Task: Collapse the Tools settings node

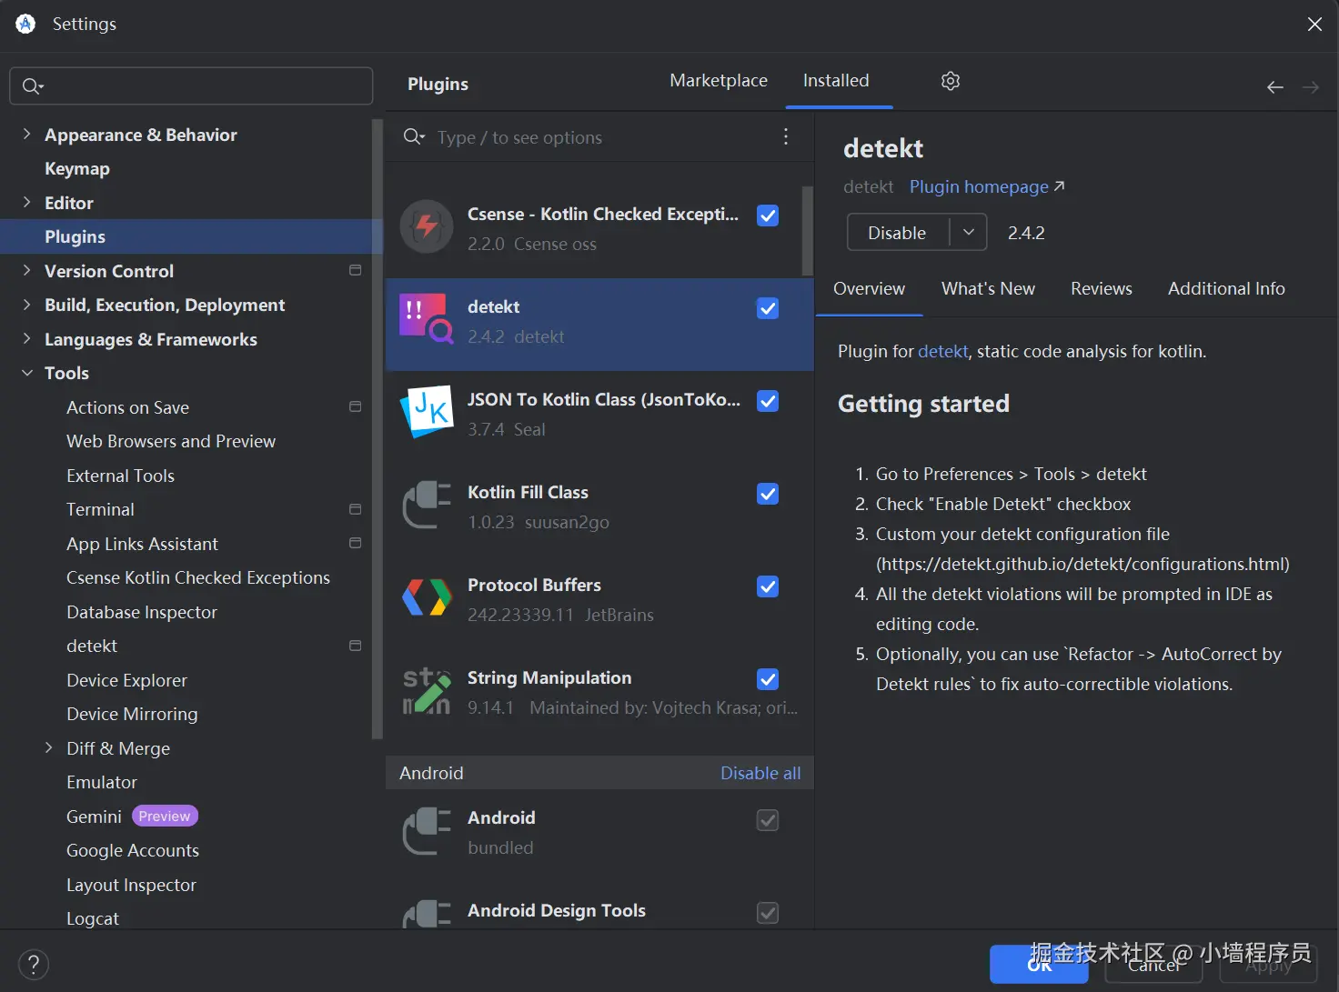Action: [x=27, y=373]
